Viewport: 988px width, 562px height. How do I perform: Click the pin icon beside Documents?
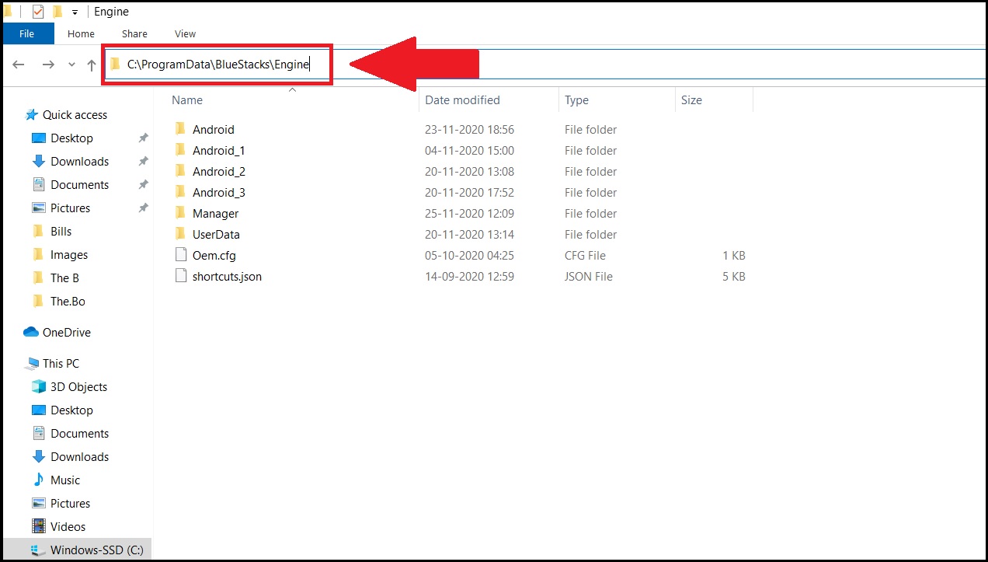(143, 185)
